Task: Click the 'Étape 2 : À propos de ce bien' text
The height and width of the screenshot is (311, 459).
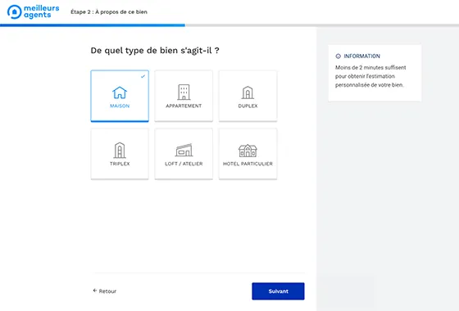Action: (x=109, y=12)
